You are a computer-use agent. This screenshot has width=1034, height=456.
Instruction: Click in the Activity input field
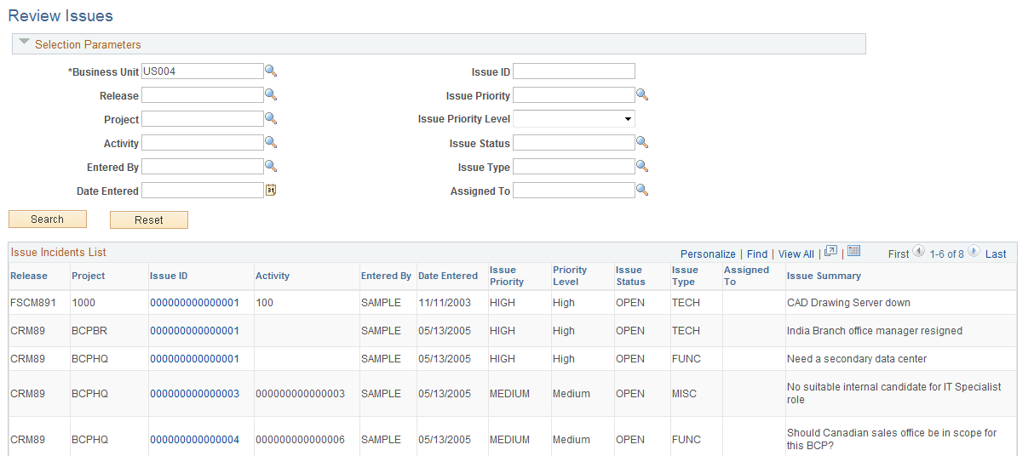(x=203, y=143)
